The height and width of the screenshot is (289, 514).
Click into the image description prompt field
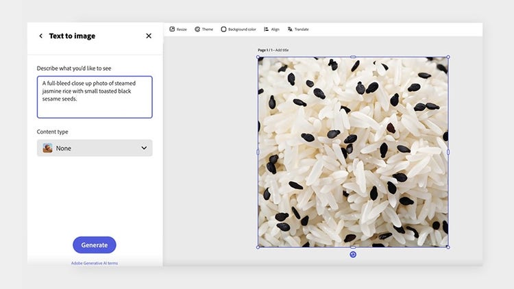click(95, 97)
